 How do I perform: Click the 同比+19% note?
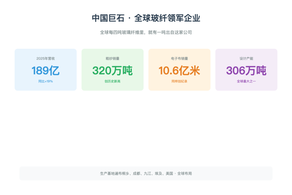pos(46,81)
